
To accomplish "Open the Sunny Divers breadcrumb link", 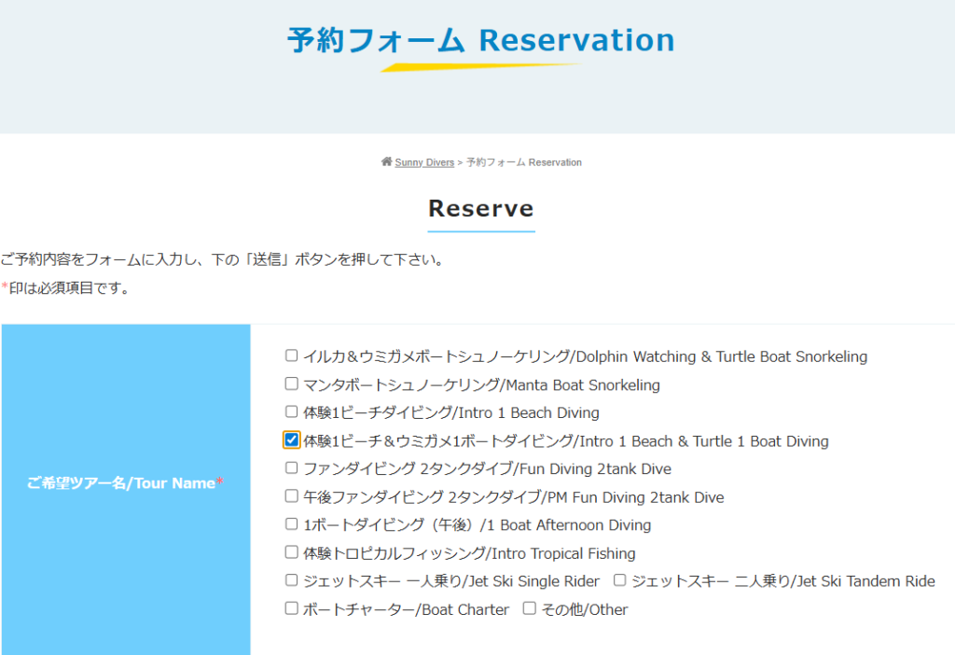I will tap(424, 162).
